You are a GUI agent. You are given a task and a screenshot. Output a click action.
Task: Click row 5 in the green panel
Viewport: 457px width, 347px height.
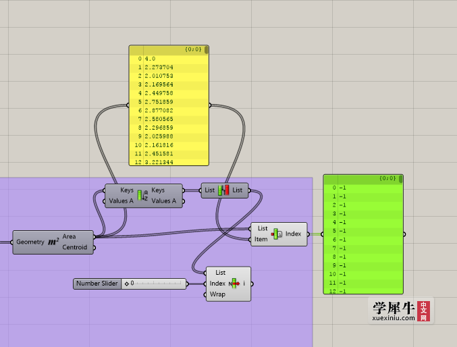point(363,231)
